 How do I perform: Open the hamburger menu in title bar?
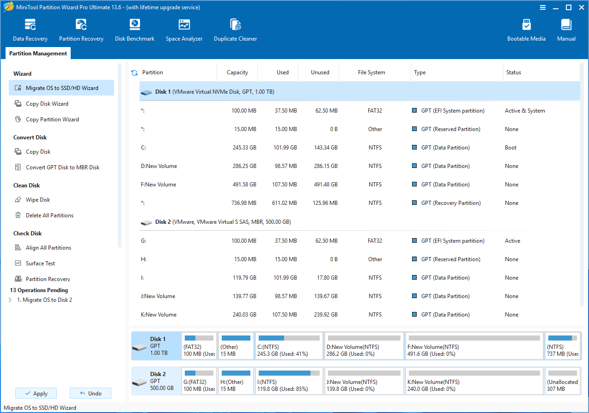pyautogui.click(x=542, y=7)
